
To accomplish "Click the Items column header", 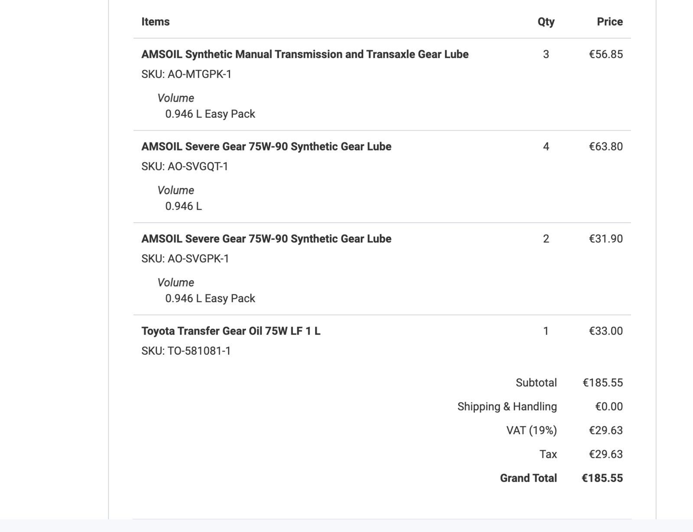I will coord(155,22).
